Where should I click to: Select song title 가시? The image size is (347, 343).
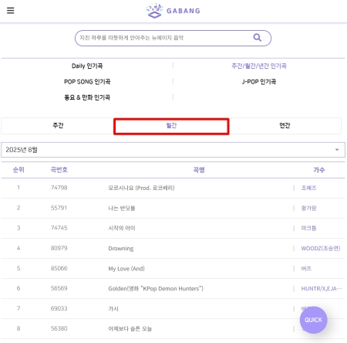click(x=113, y=309)
